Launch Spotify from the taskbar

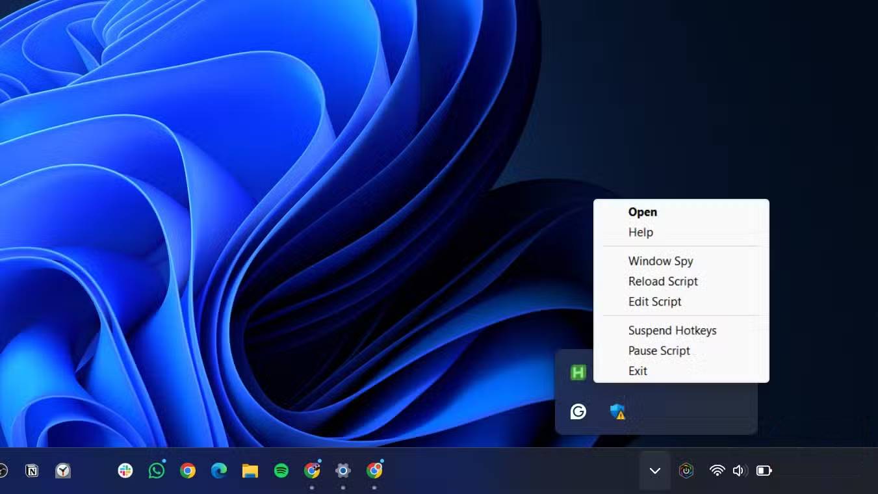tap(281, 471)
